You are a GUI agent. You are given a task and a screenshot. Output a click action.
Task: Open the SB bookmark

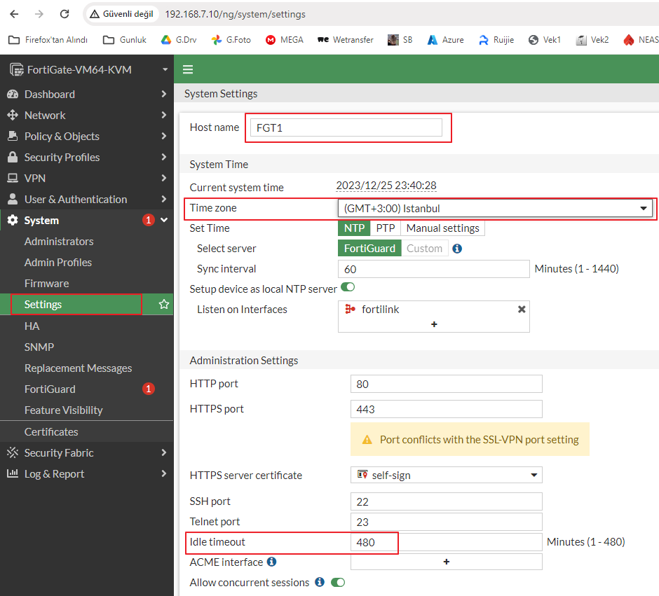(400, 40)
